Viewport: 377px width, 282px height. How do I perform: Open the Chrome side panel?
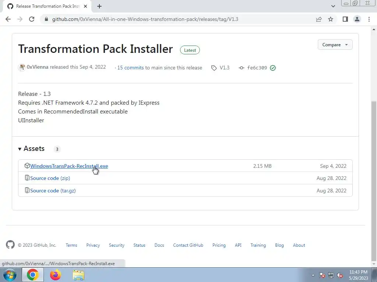click(x=345, y=19)
